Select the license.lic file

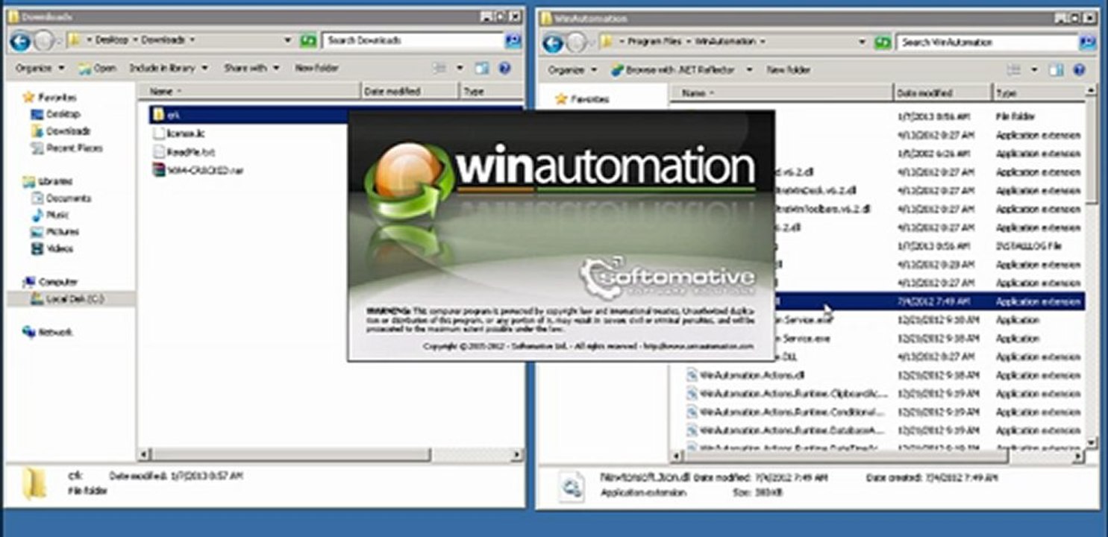tap(178, 134)
